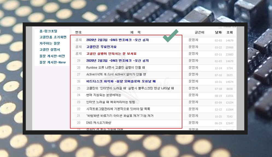272x157 pixels.
Task: Click 운영자 author in the 고클린은 무료인가요 row
Action: [x=194, y=47]
